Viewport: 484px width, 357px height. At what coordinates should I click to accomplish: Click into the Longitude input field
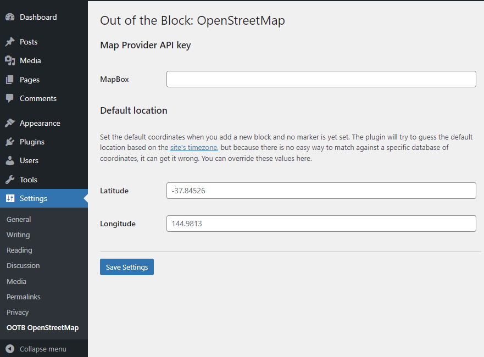[321, 224]
